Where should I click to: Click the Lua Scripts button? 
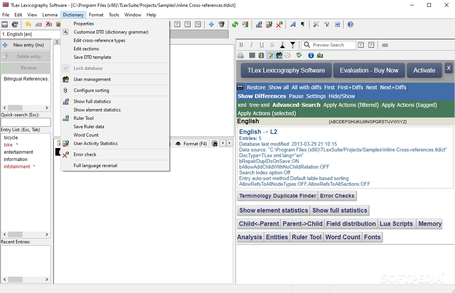click(x=396, y=224)
